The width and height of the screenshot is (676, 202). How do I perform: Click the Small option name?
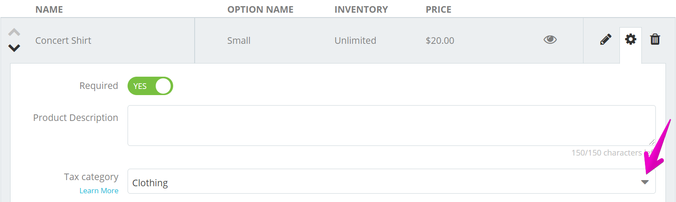pyautogui.click(x=239, y=40)
